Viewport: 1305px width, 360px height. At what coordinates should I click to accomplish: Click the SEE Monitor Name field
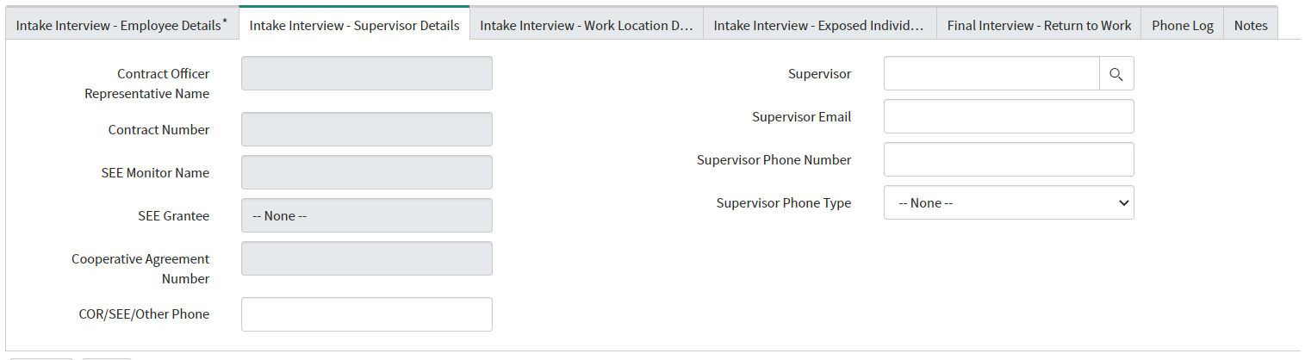(x=367, y=173)
